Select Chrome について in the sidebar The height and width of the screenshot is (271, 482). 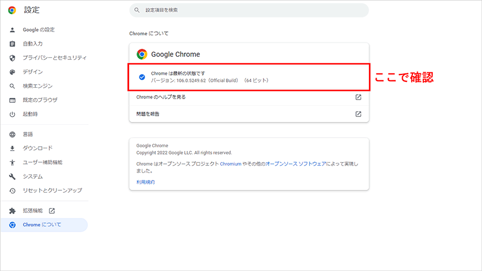(44, 225)
